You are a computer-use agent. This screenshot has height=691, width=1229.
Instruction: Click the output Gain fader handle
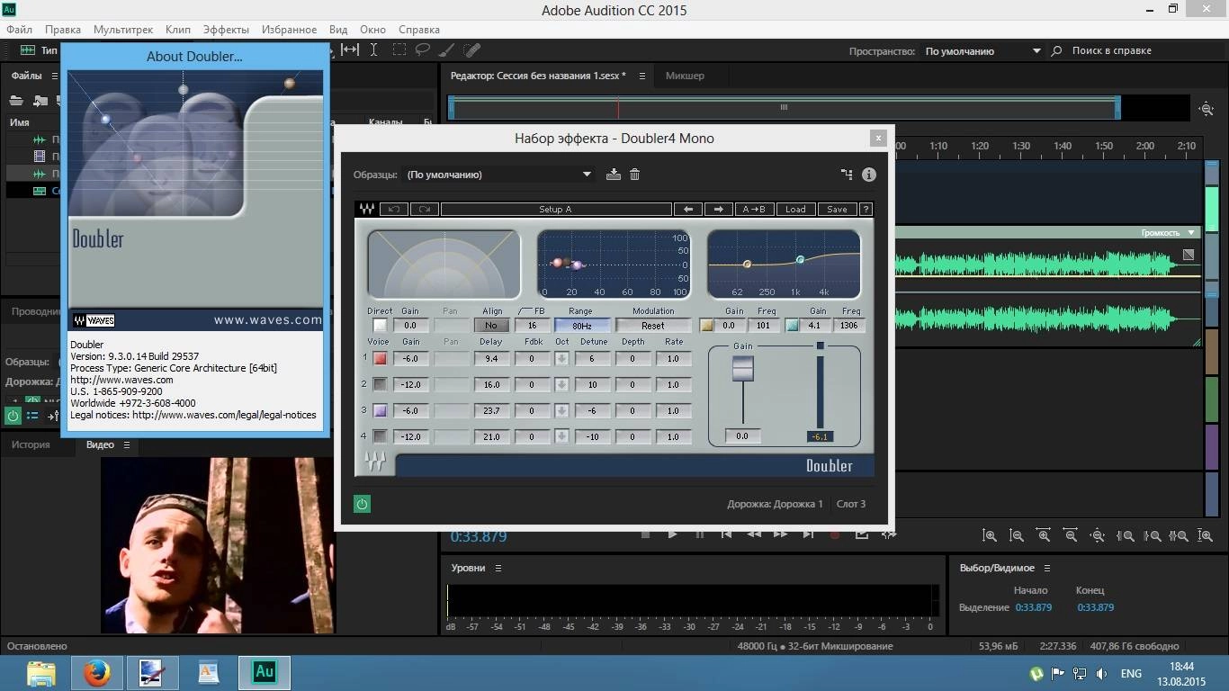(742, 368)
